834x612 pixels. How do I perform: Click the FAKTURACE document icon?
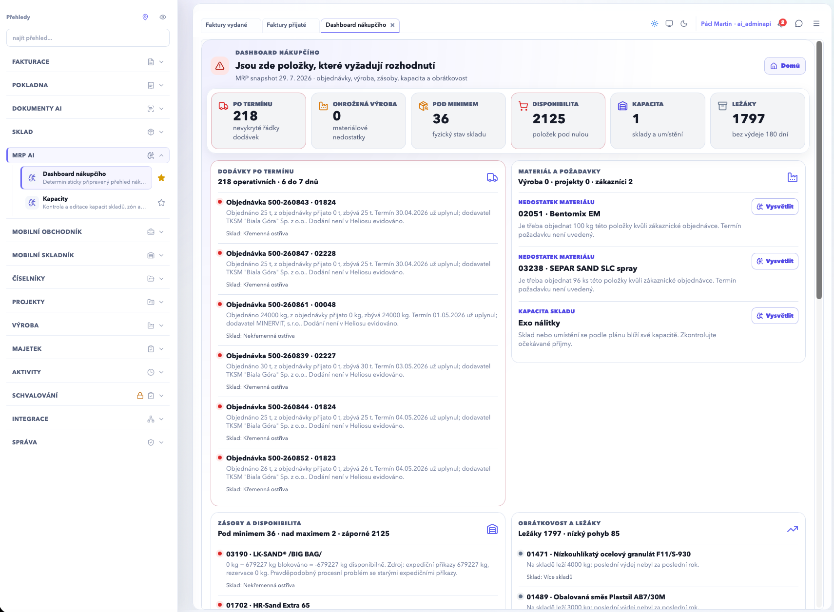[x=151, y=62]
